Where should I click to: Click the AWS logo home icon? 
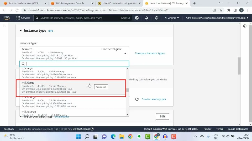click(x=7, y=18)
